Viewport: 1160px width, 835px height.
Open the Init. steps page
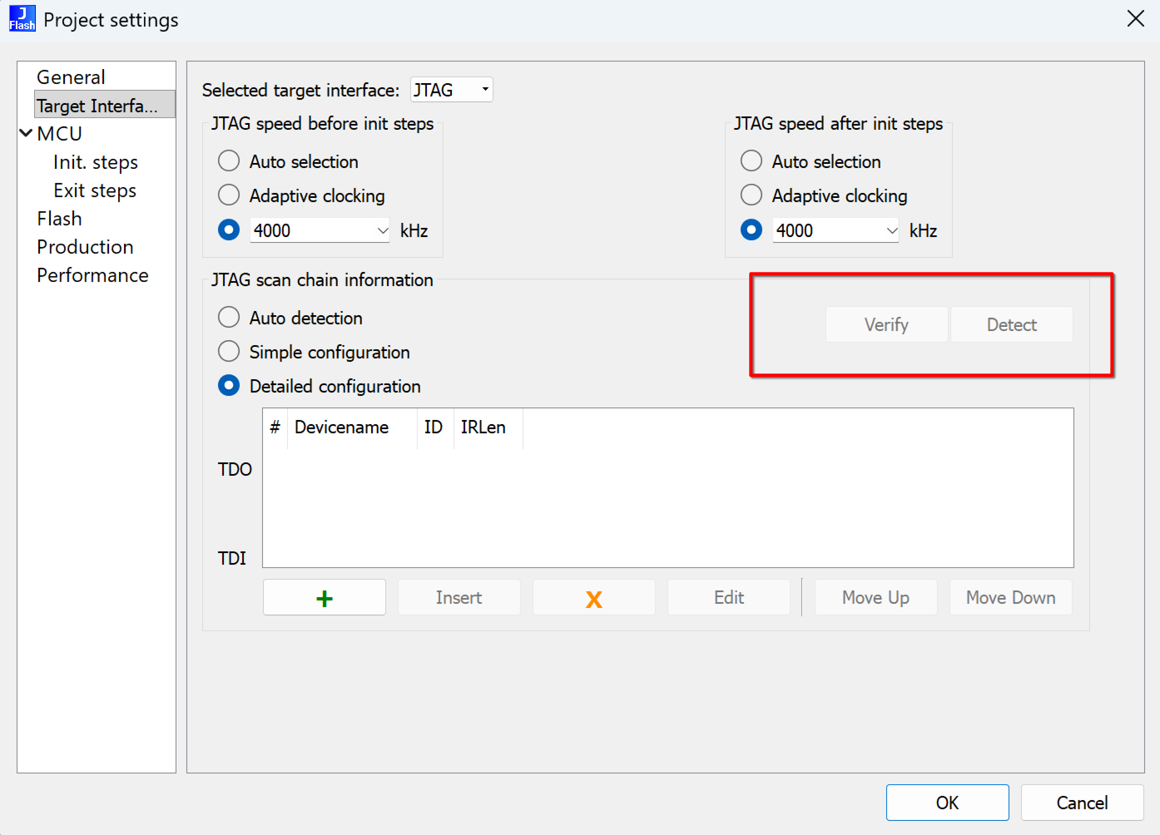[95, 162]
